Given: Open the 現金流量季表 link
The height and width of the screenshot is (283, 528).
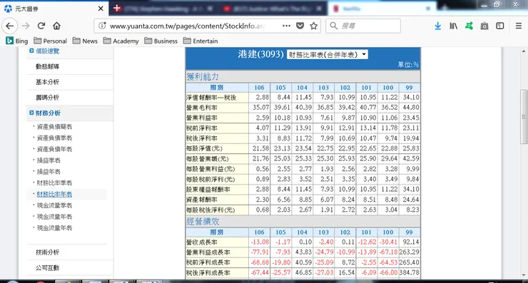Looking at the screenshot, I should 54,205.
